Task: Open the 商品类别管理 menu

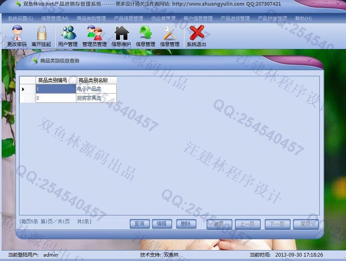Action: [91, 18]
